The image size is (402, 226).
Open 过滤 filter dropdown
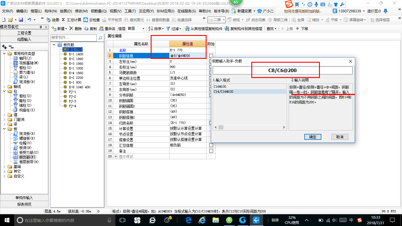click(174, 29)
